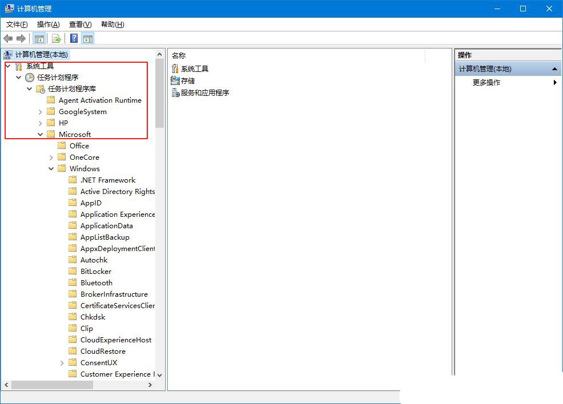Viewport: 563px width, 404px height.
Task: Click the folder icon beside Chkdsk
Action: [73, 317]
